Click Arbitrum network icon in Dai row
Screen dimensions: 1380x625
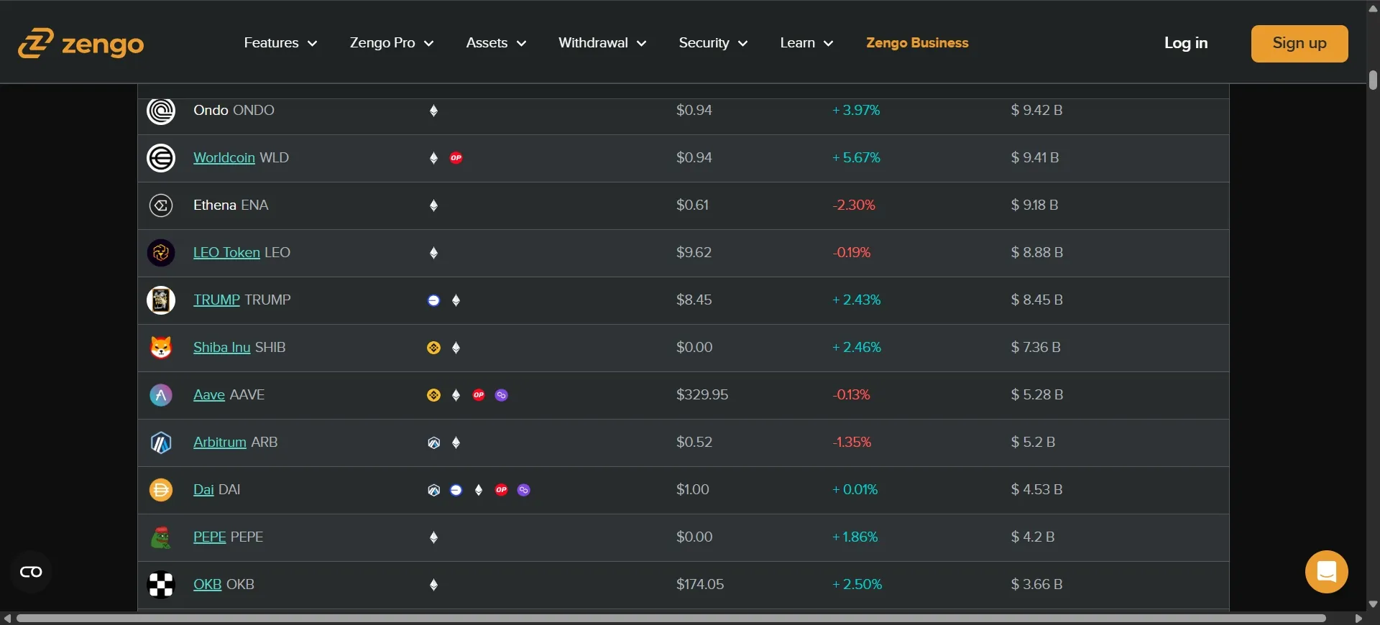click(433, 490)
